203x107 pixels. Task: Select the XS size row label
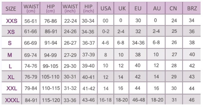coord(11,32)
